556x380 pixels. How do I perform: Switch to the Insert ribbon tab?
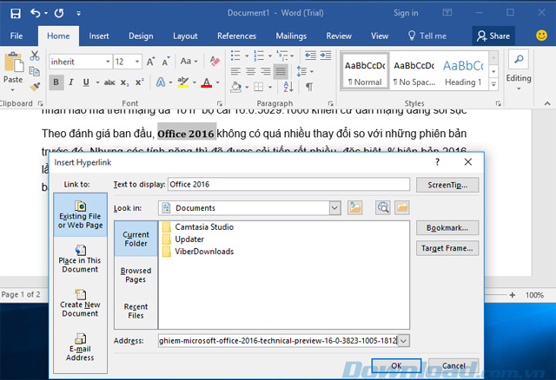tap(99, 36)
